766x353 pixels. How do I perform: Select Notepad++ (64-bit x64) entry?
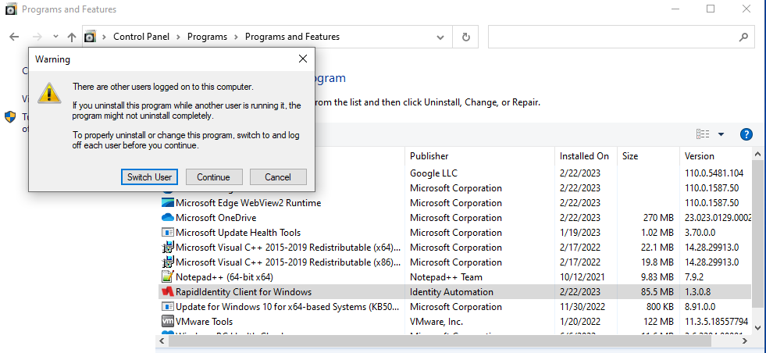[x=224, y=277]
